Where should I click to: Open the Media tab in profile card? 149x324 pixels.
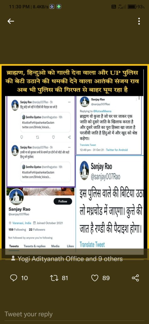point(55,246)
